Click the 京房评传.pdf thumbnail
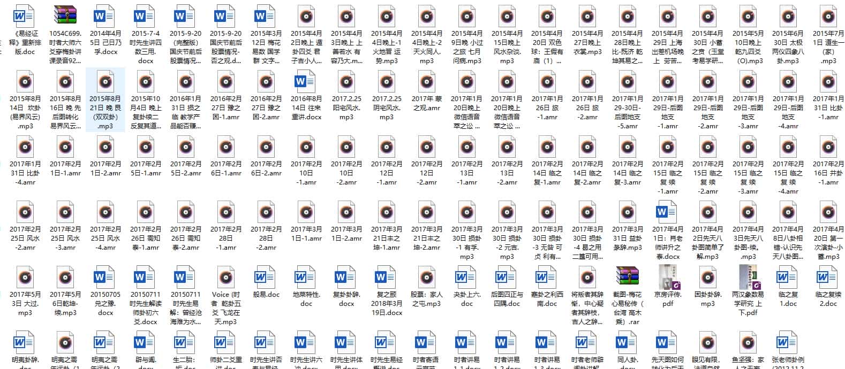The width and height of the screenshot is (845, 369). [668, 278]
